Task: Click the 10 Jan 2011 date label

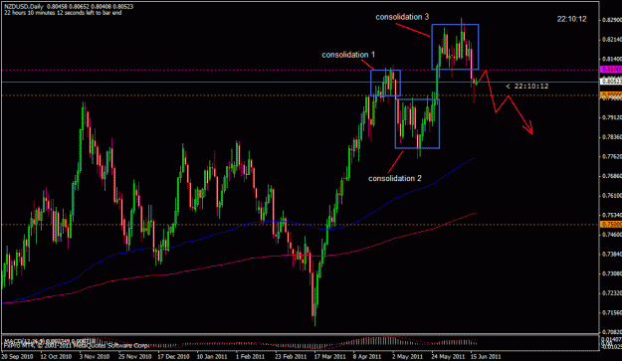Action: (212, 356)
